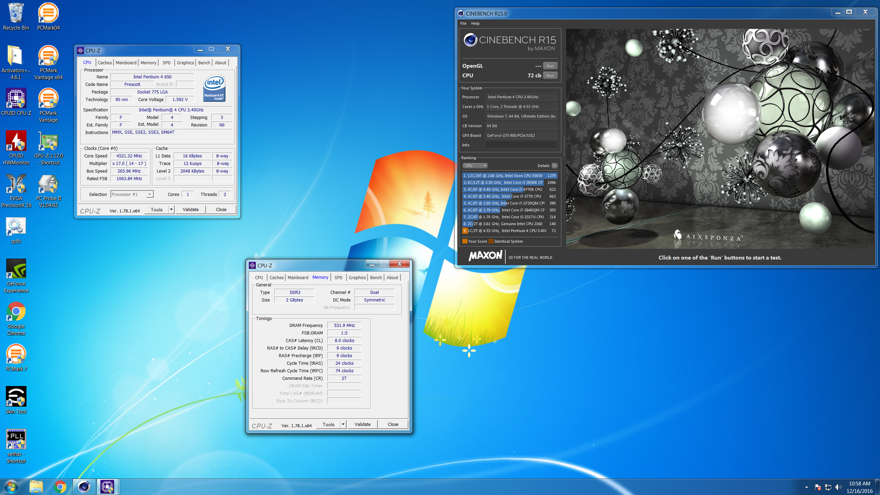The image size is (880, 495).
Task: Open Caches tab in top CPU-Z window
Action: coord(104,63)
